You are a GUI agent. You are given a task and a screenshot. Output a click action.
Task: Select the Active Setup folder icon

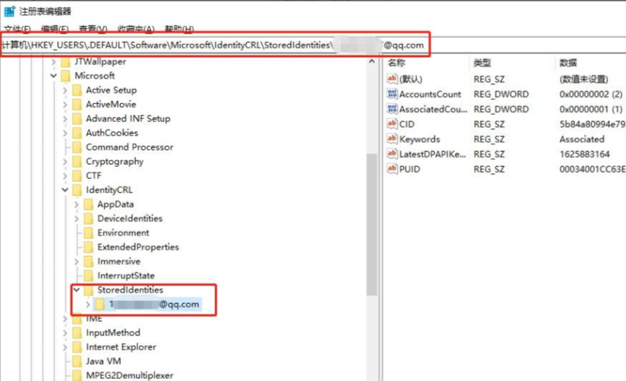point(77,91)
